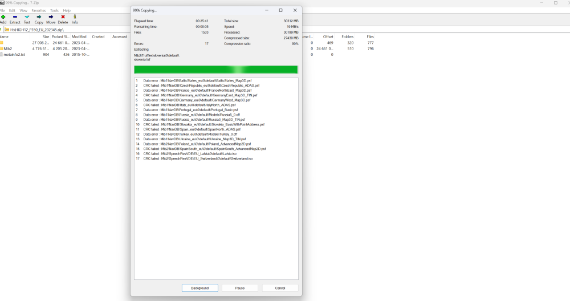Click the Extract toolbar icon

pyautogui.click(x=15, y=17)
